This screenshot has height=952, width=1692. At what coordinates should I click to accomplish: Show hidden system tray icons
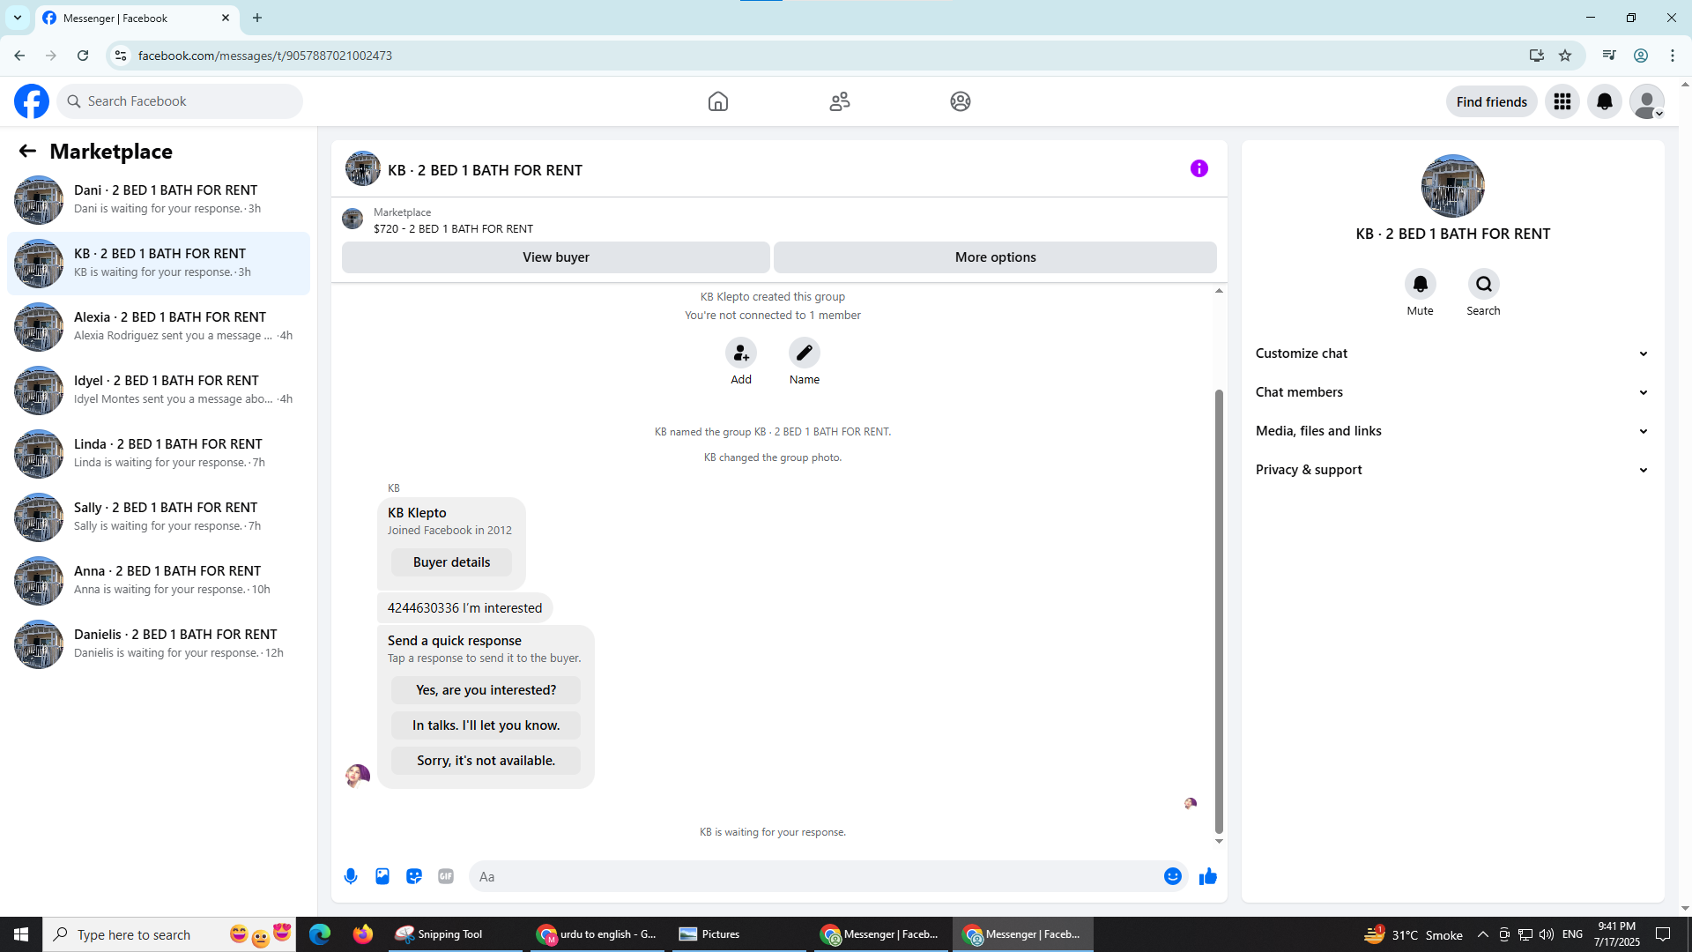click(x=1483, y=934)
